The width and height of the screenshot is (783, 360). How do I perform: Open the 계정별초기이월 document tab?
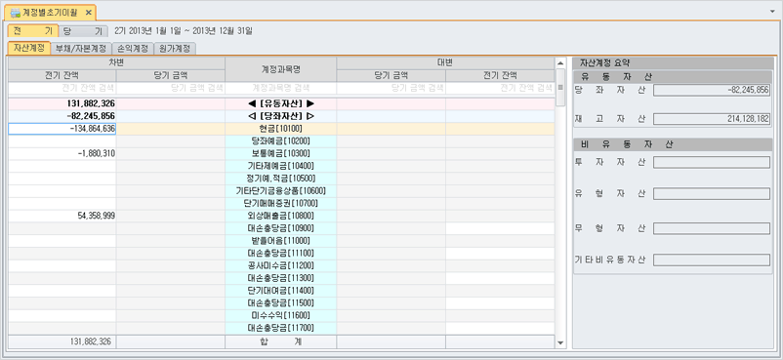(50, 13)
